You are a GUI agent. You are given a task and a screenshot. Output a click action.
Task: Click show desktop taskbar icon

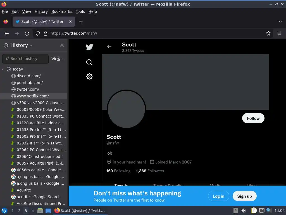48,211
